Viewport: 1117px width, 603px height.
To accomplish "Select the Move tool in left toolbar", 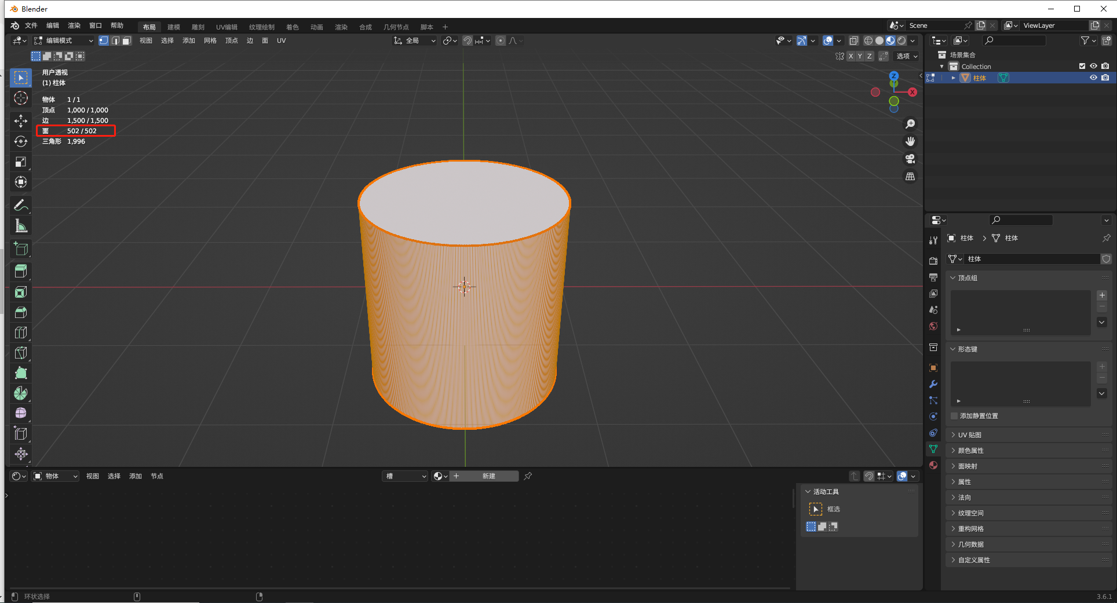I will pyautogui.click(x=21, y=120).
